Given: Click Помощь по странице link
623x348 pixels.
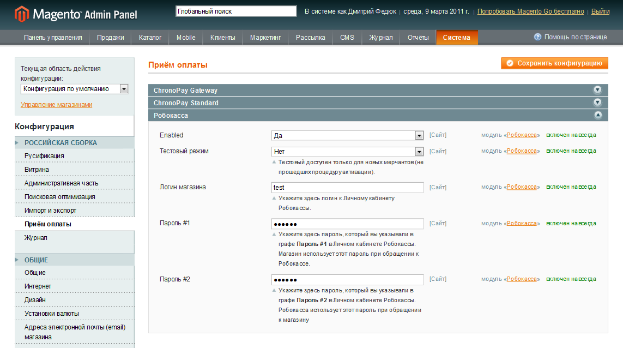Looking at the screenshot, I should (x=576, y=37).
